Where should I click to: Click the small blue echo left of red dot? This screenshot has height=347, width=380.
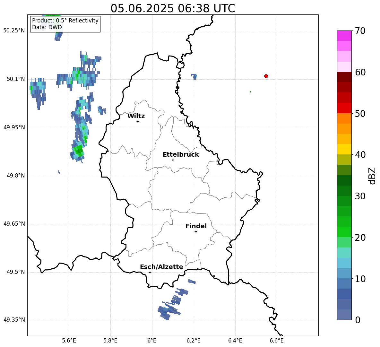[x=194, y=77]
